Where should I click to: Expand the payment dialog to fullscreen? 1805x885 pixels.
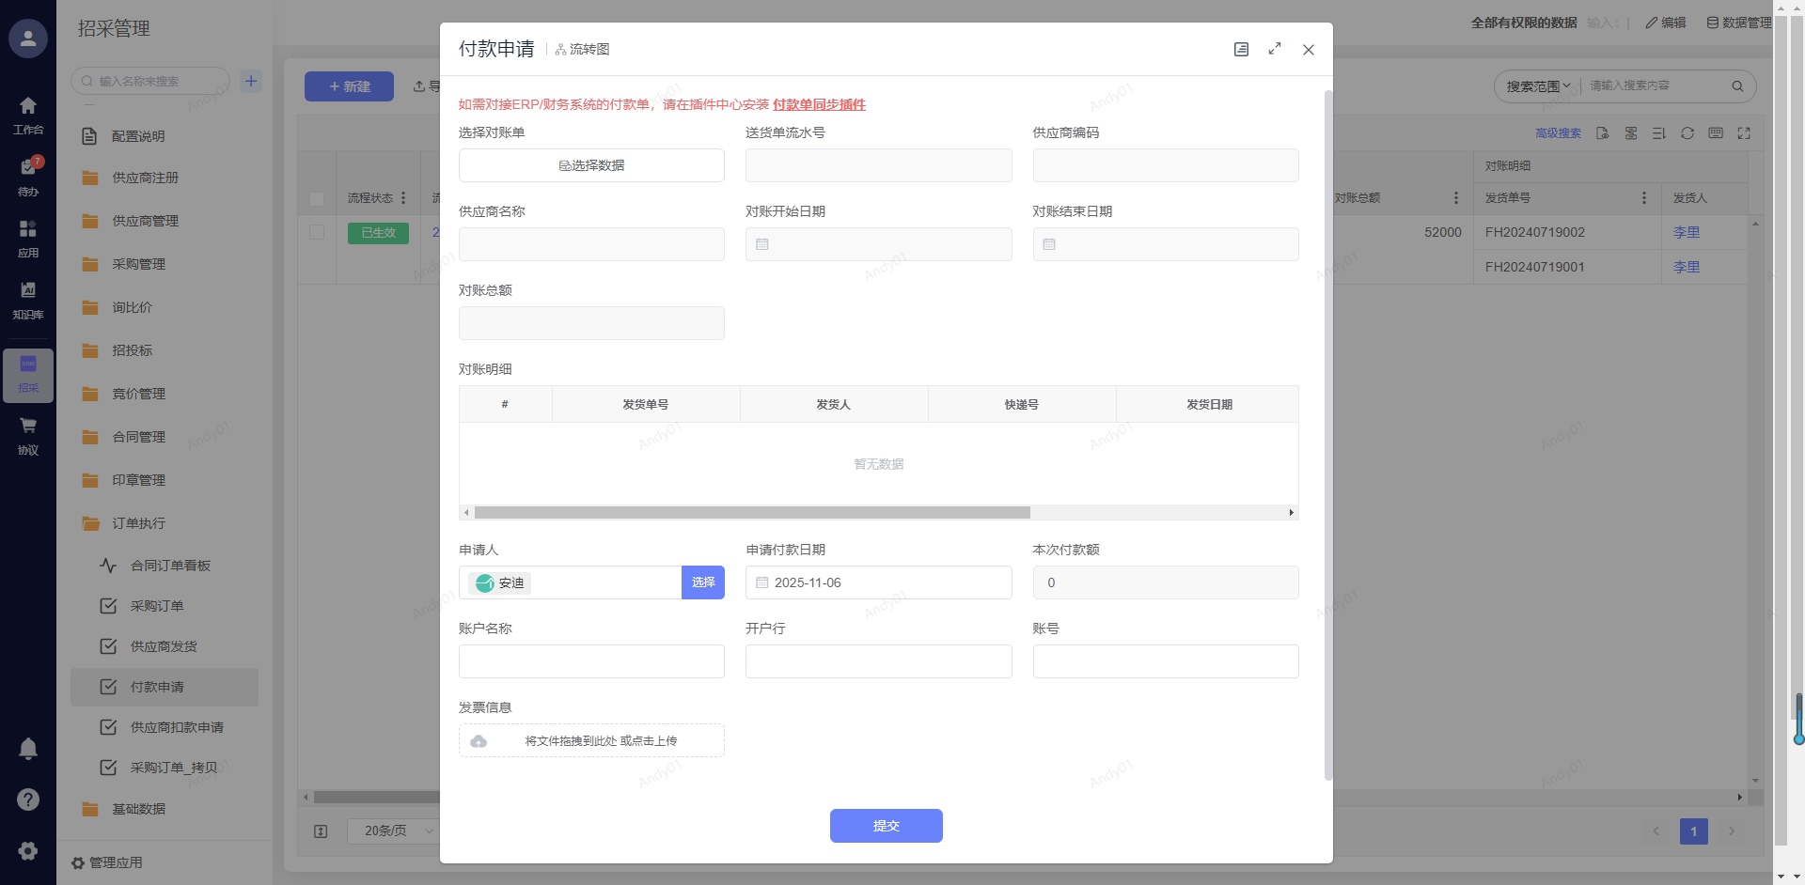pos(1275,49)
